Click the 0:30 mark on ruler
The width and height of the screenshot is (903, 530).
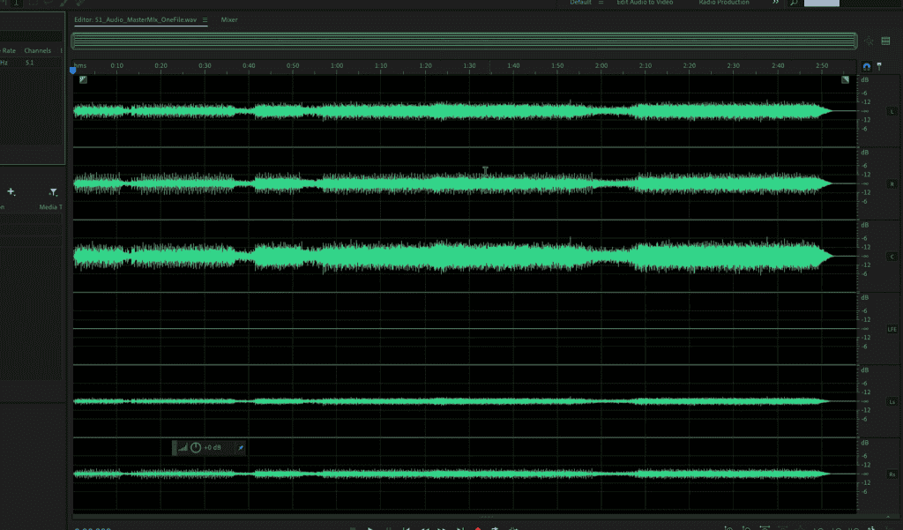(x=205, y=65)
